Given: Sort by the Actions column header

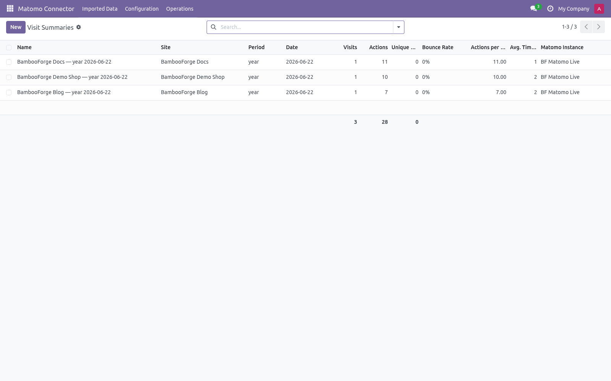Looking at the screenshot, I should tap(378, 47).
